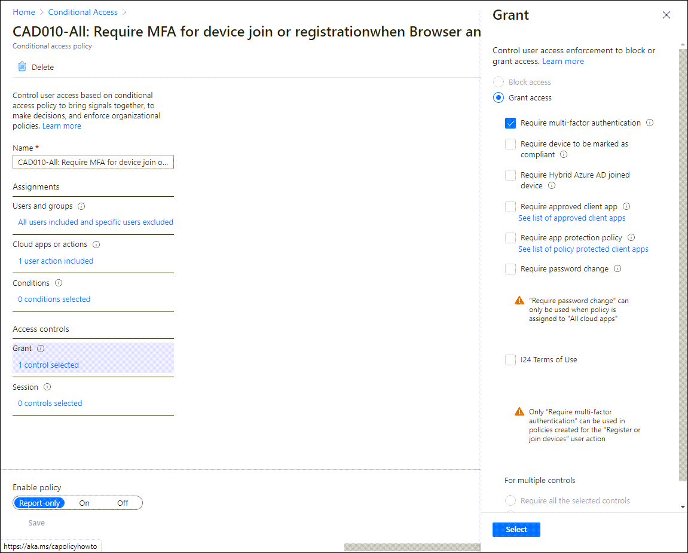
Task: Click the Grant panel scroll down arrow
Action: (683, 506)
